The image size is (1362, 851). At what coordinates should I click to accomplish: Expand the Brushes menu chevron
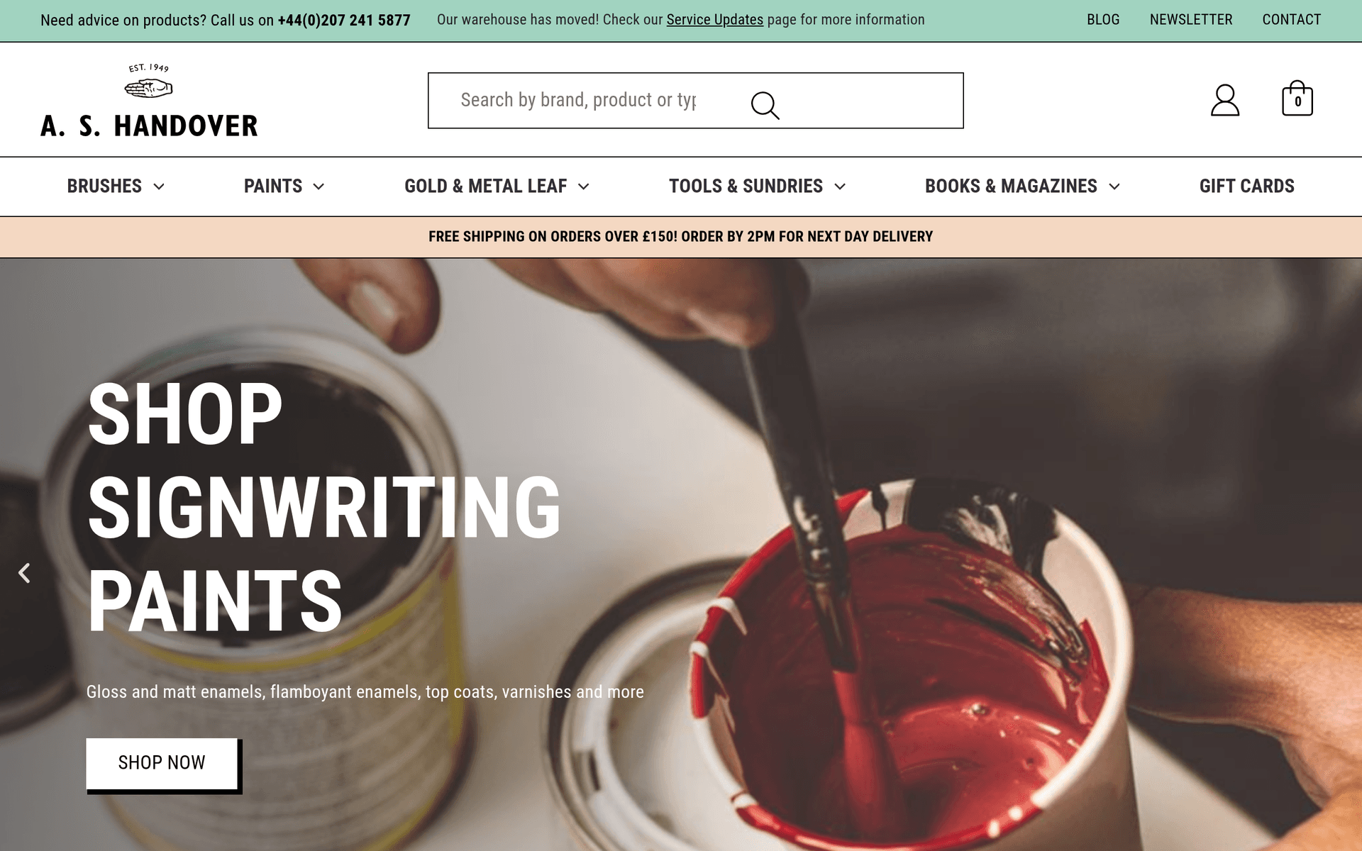point(159,187)
